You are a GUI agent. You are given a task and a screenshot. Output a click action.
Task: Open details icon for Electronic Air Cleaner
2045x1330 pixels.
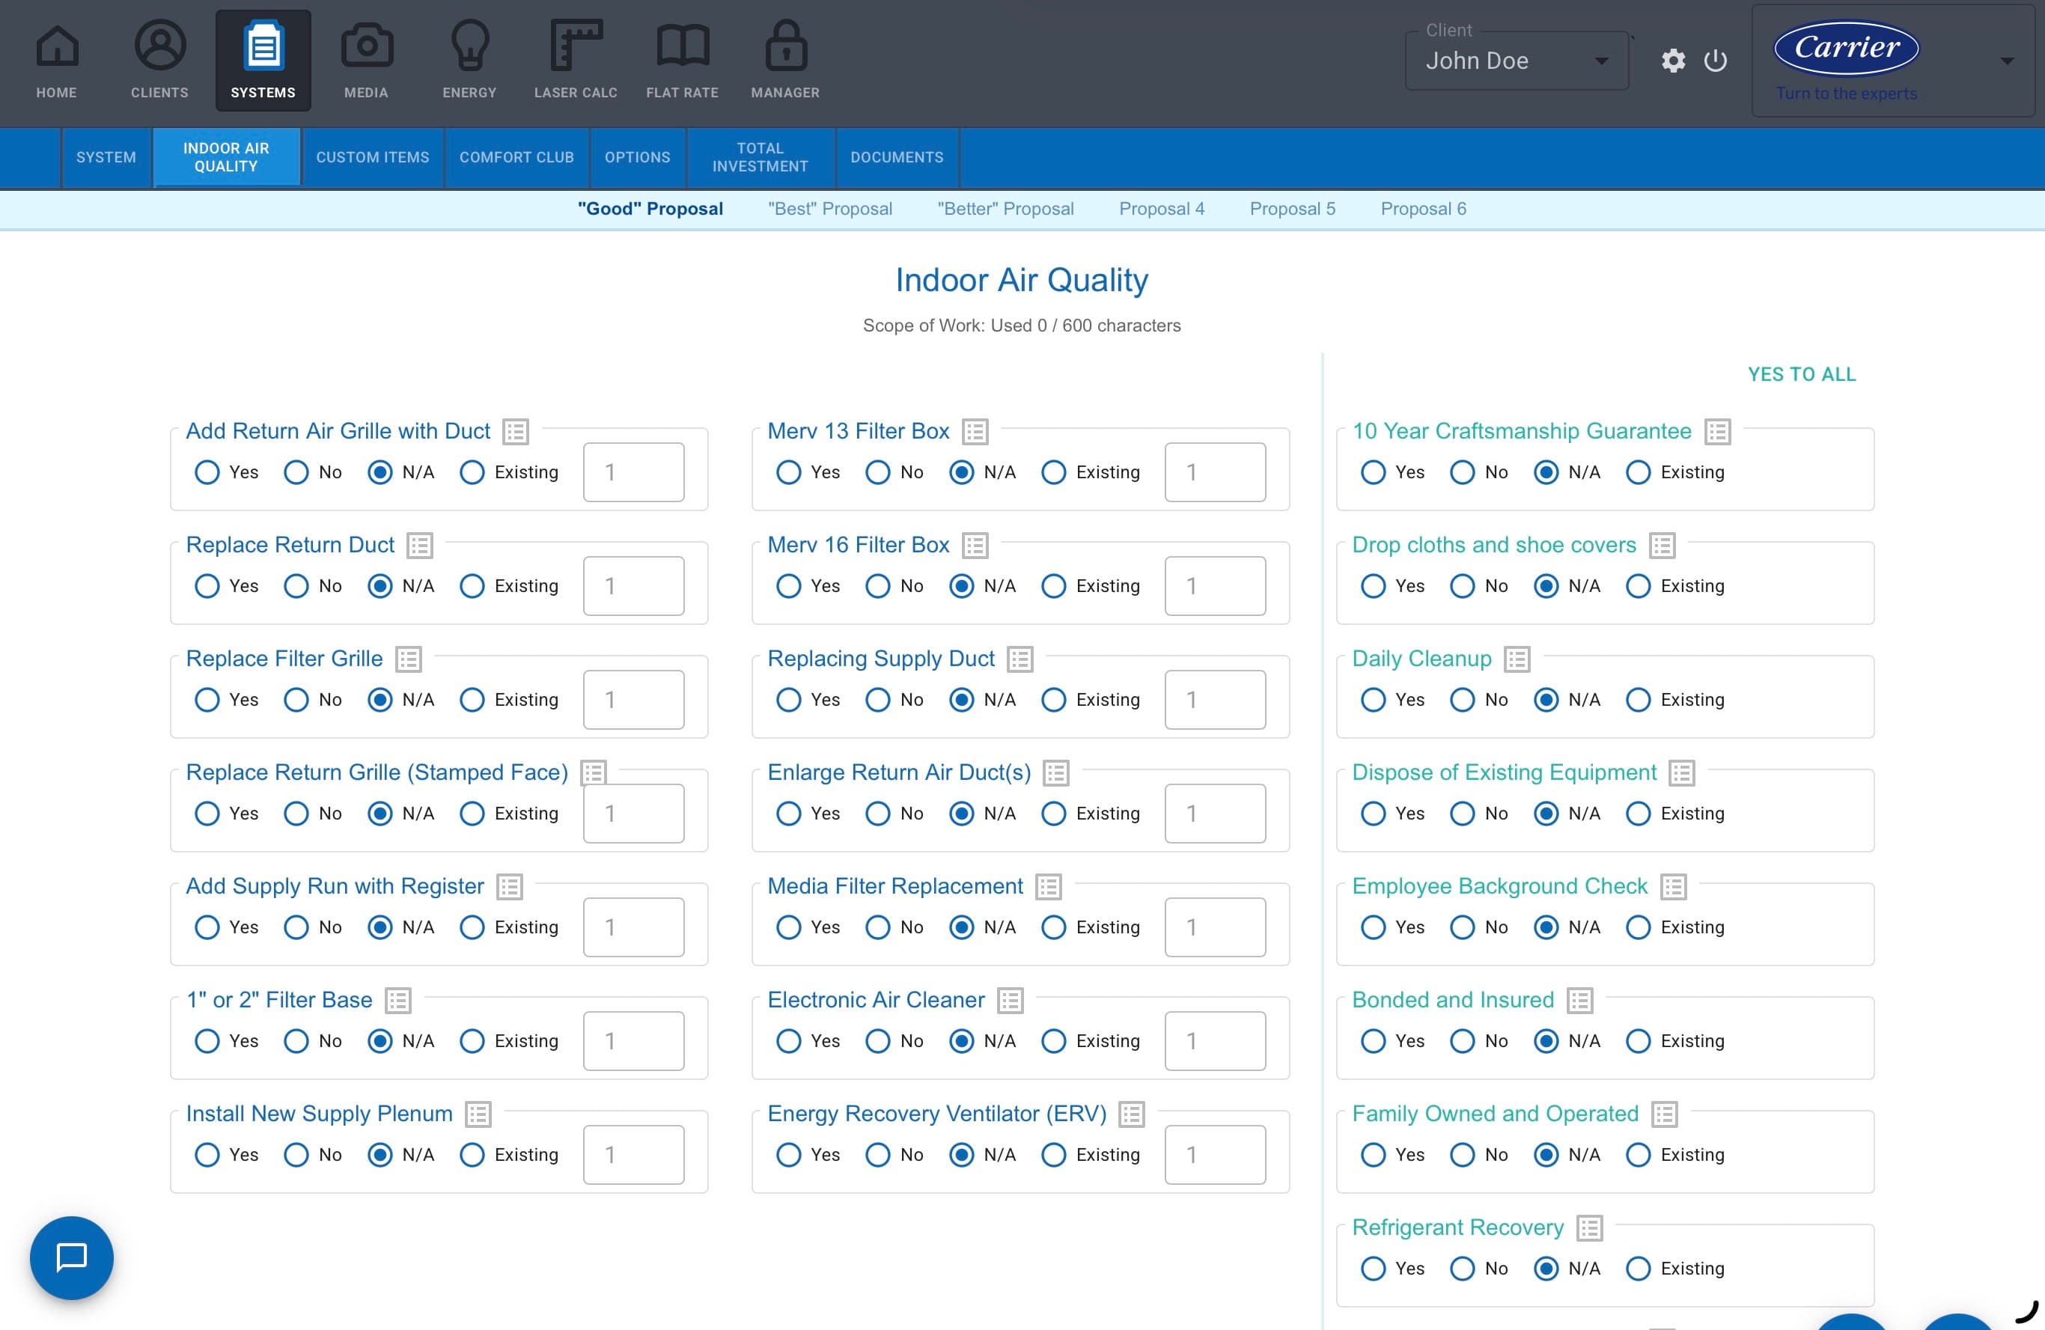tap(1011, 1000)
